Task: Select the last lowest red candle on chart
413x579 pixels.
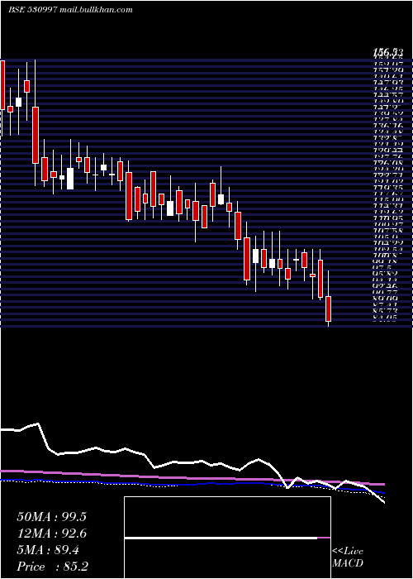Action: tap(328, 309)
